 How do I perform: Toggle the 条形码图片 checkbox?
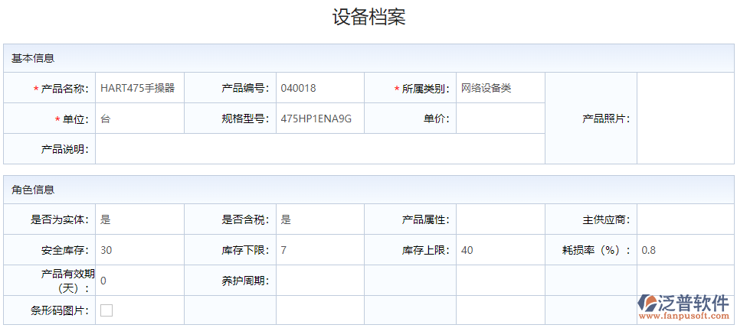point(106,310)
